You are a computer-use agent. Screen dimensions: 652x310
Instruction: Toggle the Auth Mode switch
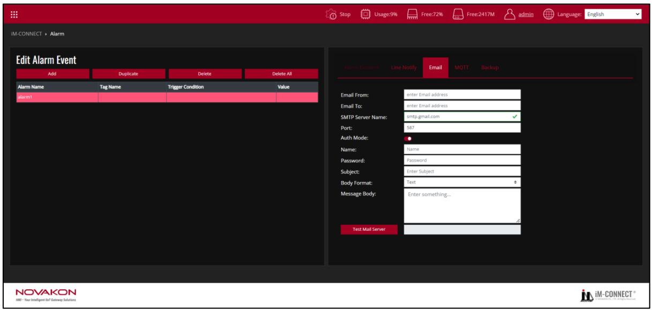[408, 139]
